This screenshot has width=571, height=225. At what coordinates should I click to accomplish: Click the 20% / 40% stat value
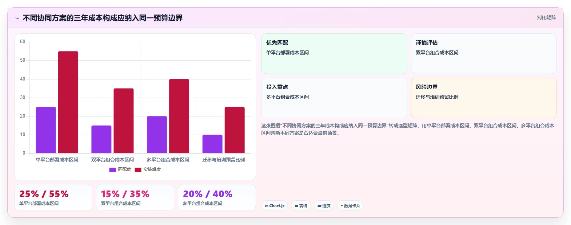coord(208,194)
